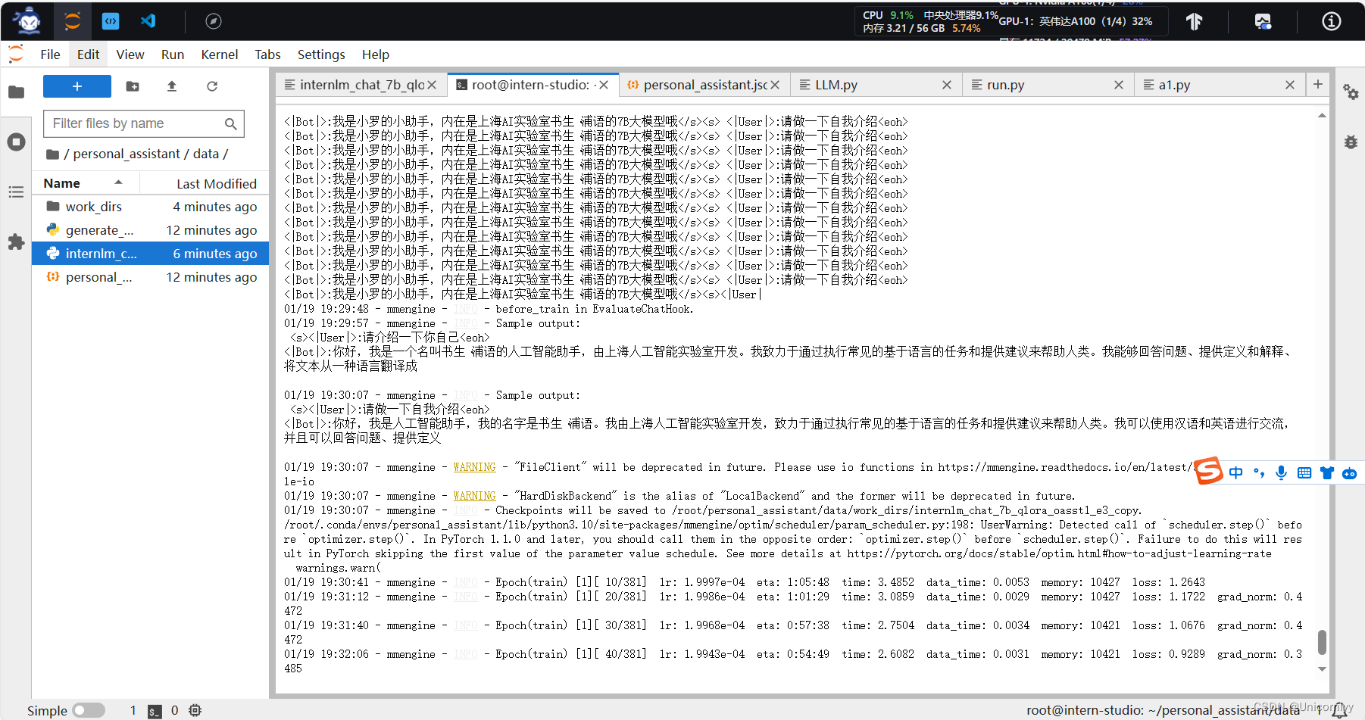Open the blue code terminal icon
This screenshot has width=1365, height=720.
[x=111, y=21]
